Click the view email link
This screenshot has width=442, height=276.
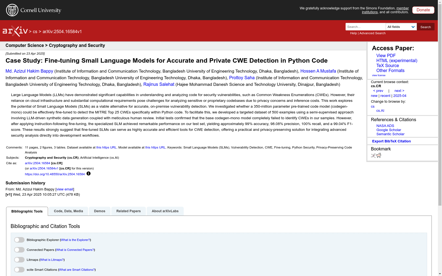[x=65, y=189]
